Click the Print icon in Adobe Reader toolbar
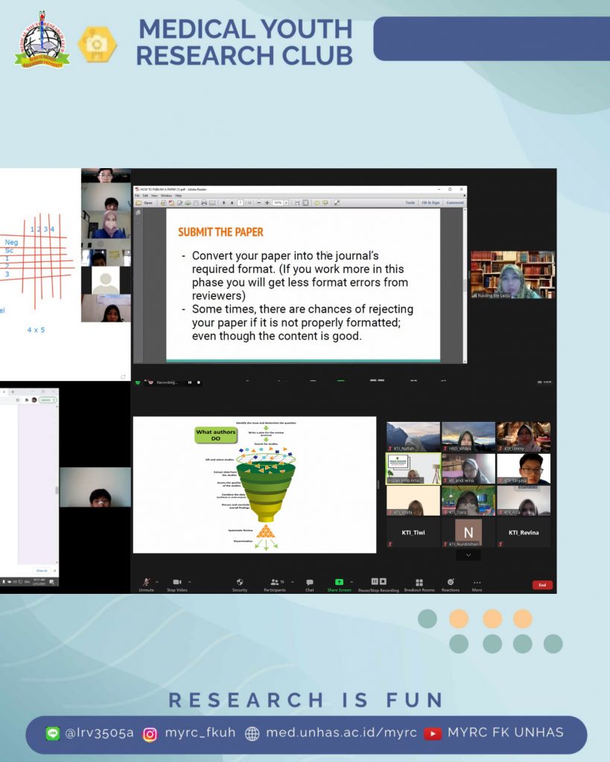Viewport: 610px width, 762px height. (x=204, y=202)
